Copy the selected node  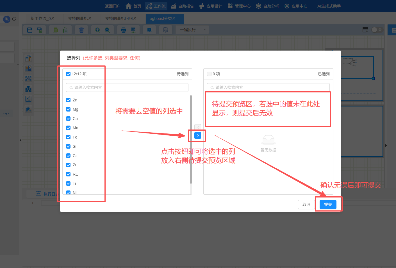click(x=55, y=30)
